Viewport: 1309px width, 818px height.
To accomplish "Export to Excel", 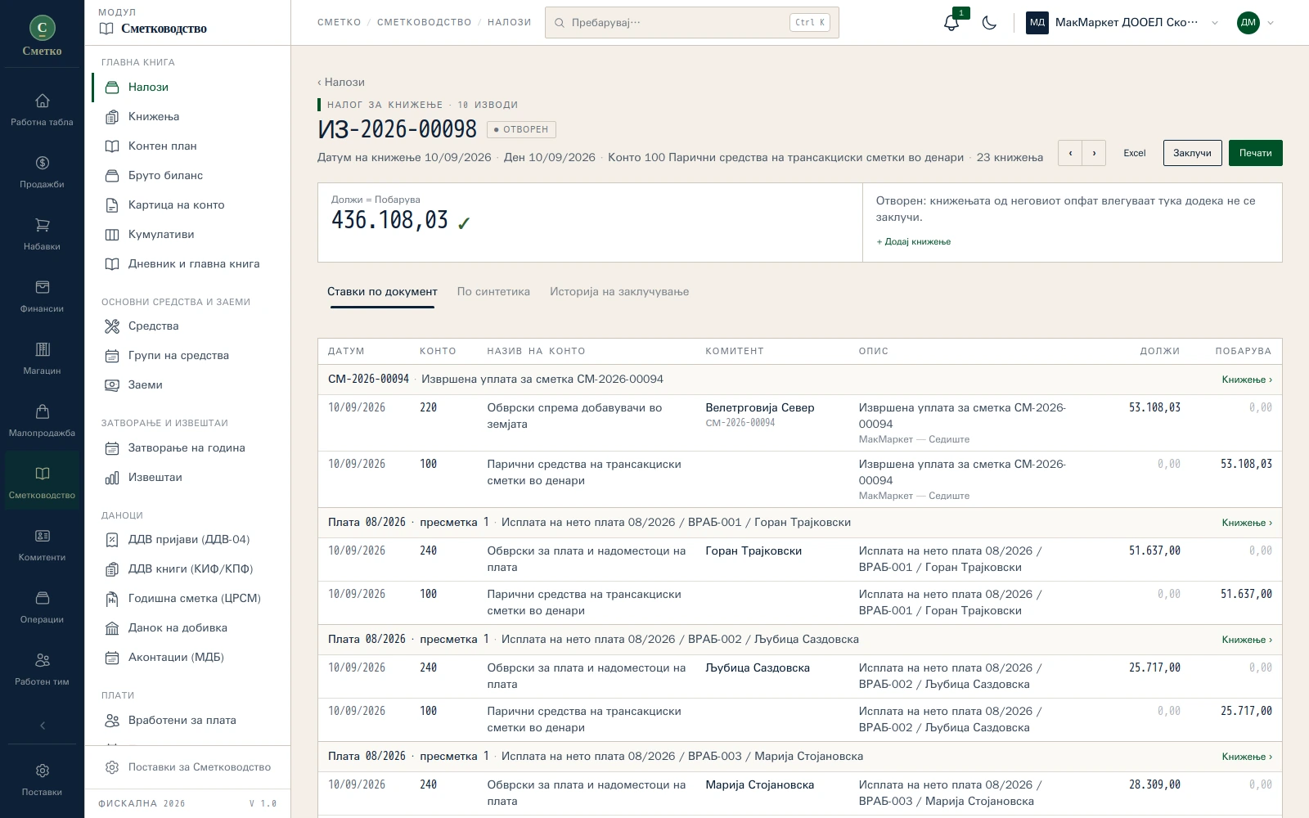I will click(1134, 153).
